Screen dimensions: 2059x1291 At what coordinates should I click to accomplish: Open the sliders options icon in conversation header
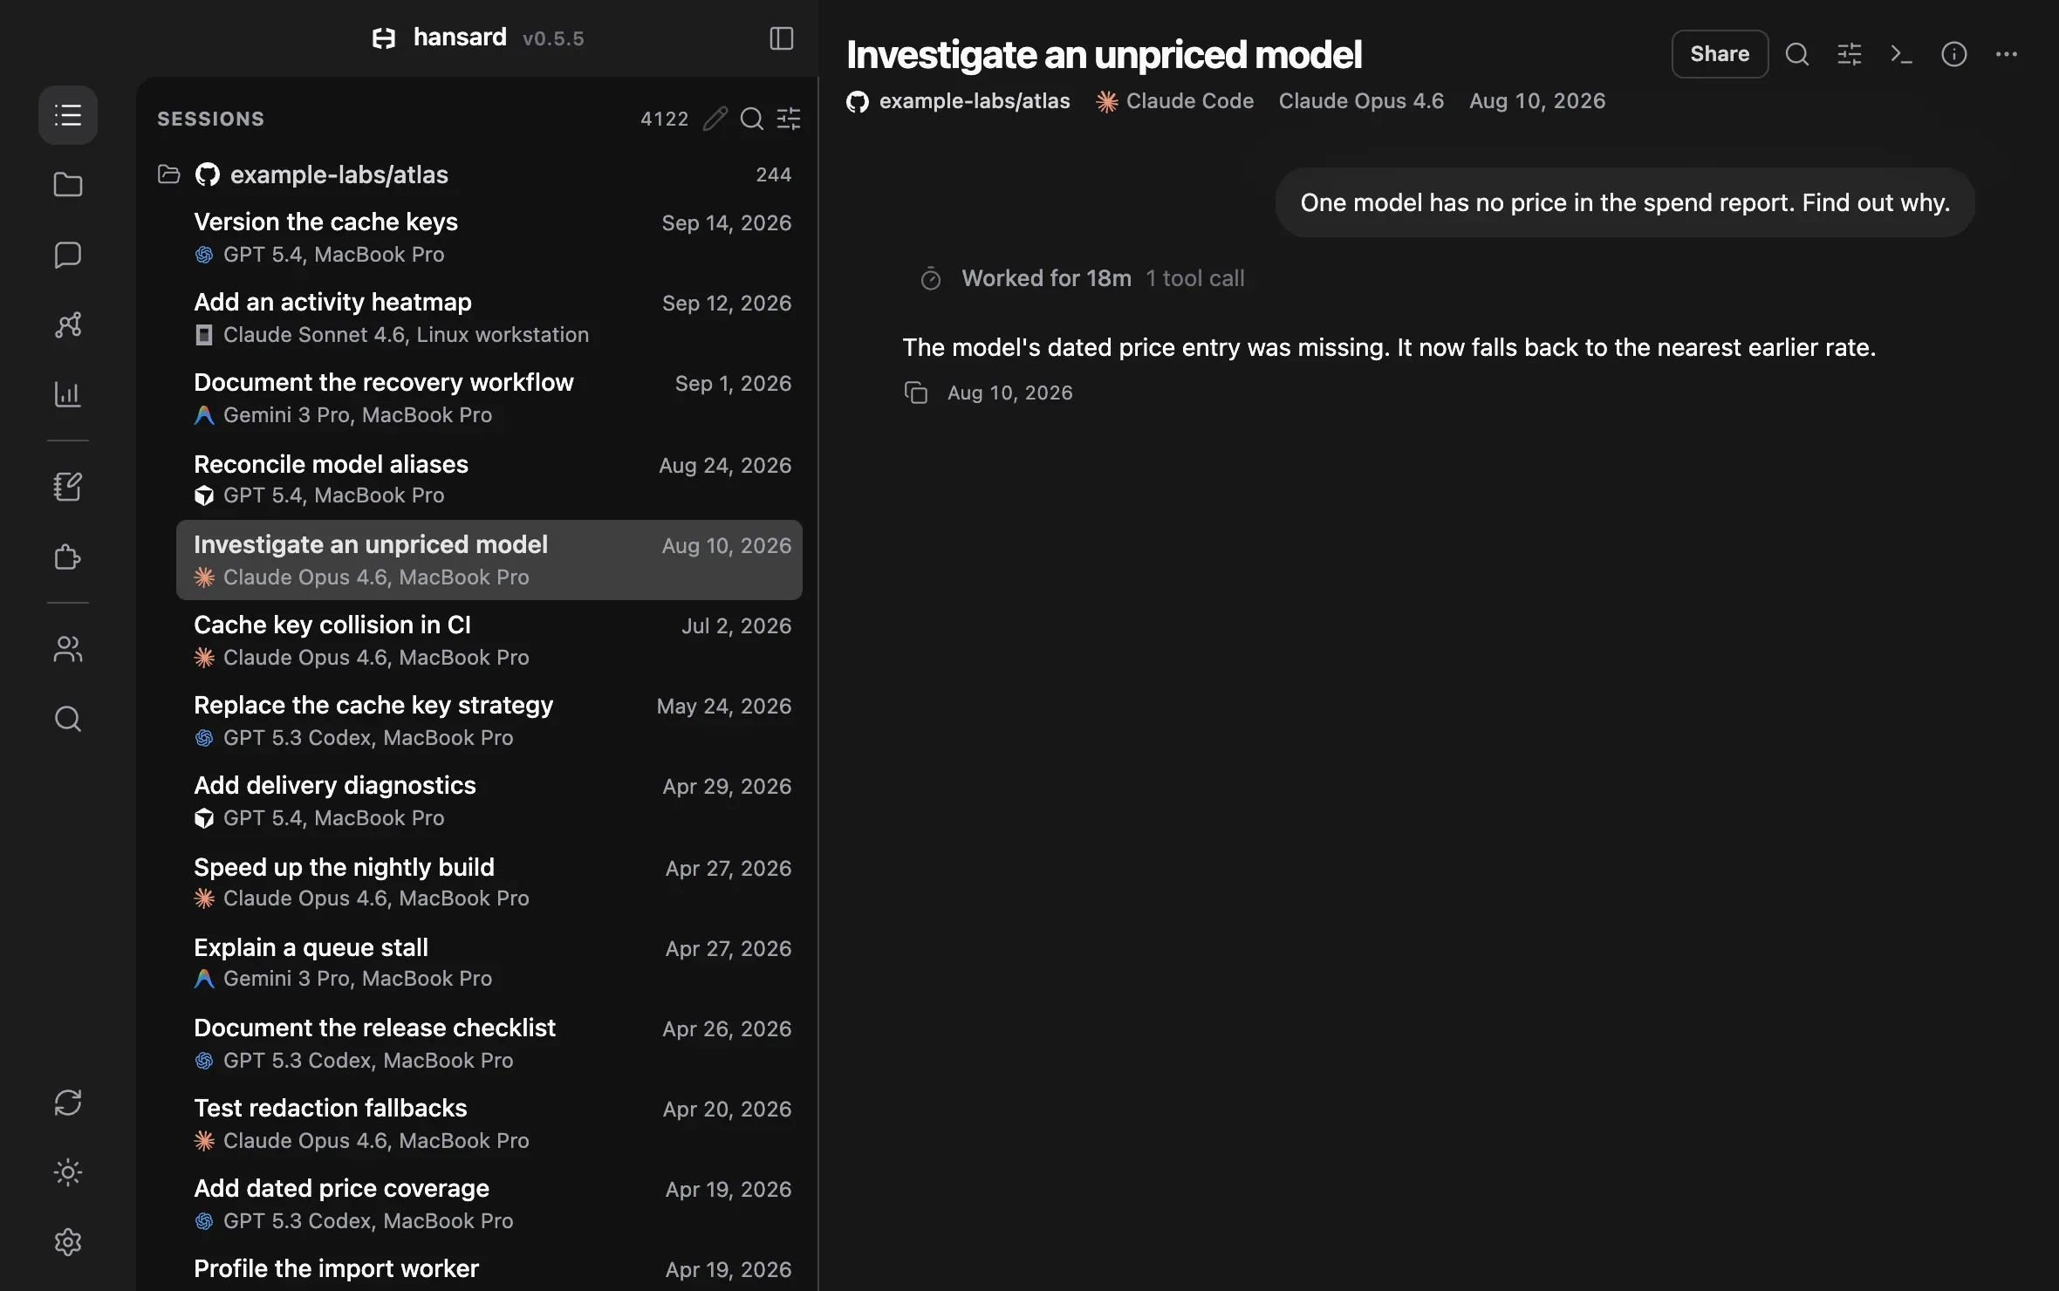(x=1850, y=54)
